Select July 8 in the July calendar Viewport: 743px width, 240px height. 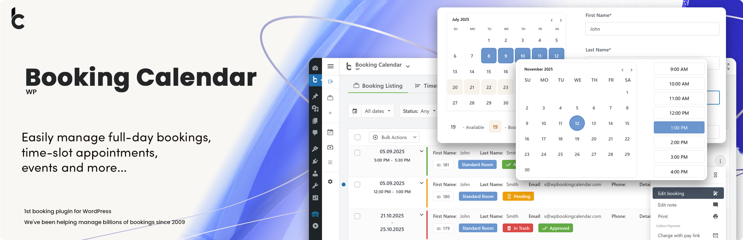point(489,56)
